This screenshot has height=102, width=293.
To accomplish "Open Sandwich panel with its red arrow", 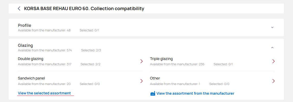I will click(x=141, y=81).
